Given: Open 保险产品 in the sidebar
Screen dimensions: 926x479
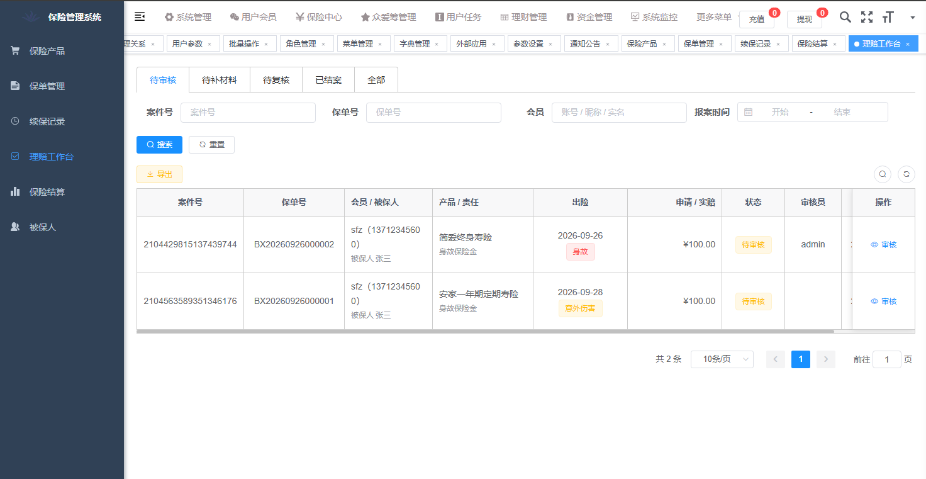Looking at the screenshot, I should coord(62,51).
